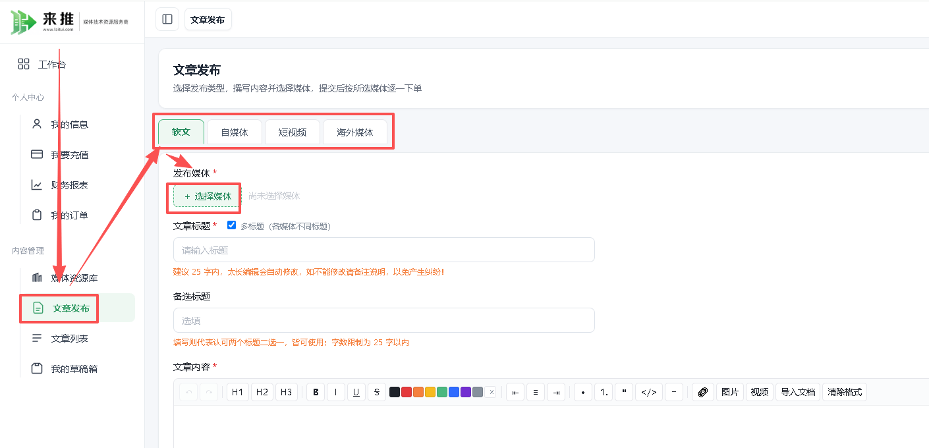Click the sidebar collapse icon in header
The image size is (929, 448).
[167, 19]
